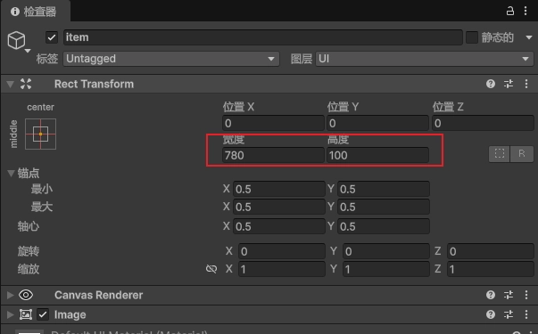Viewport: 538px width, 334px height.
Task: Click the width field showing 780
Action: (x=273, y=155)
